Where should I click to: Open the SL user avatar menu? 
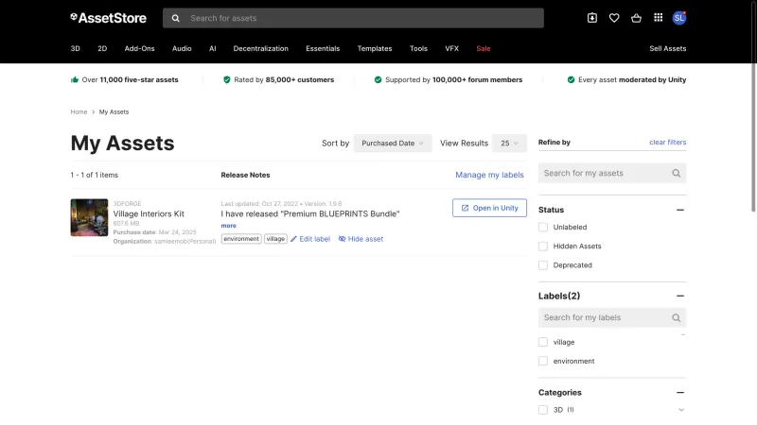pos(679,18)
